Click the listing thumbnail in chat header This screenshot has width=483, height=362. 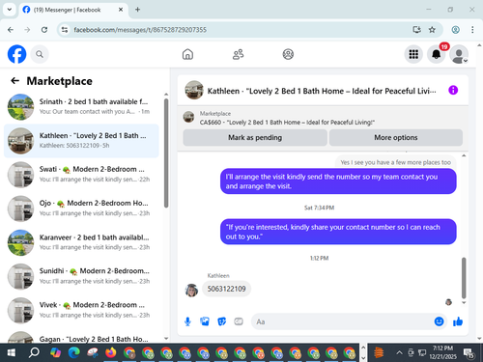(194, 90)
